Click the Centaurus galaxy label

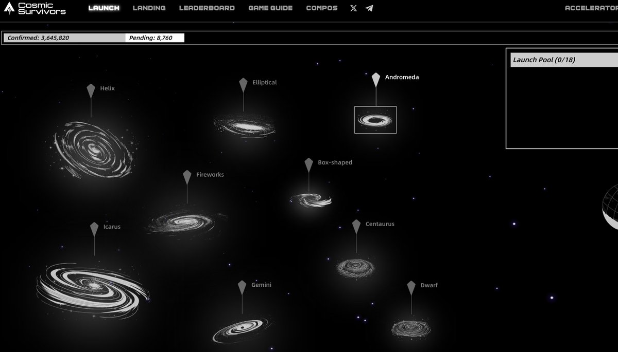pos(380,224)
